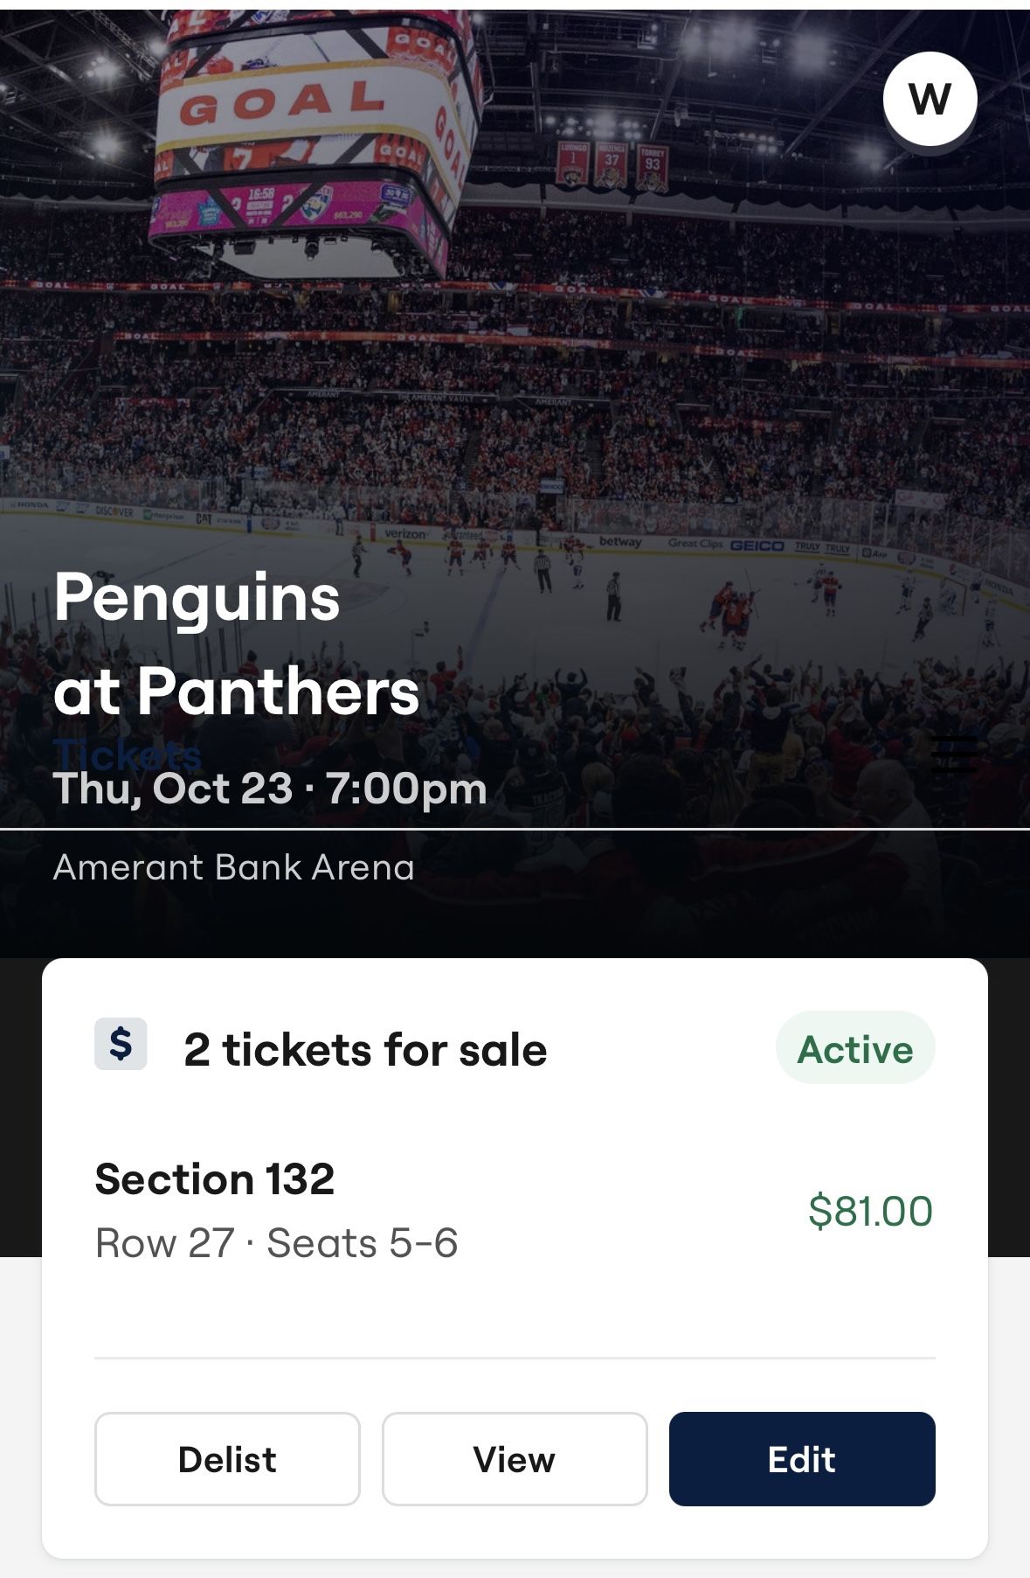Toggle visibility of the ticket listing
The image size is (1030, 1578).
(x=228, y=1458)
